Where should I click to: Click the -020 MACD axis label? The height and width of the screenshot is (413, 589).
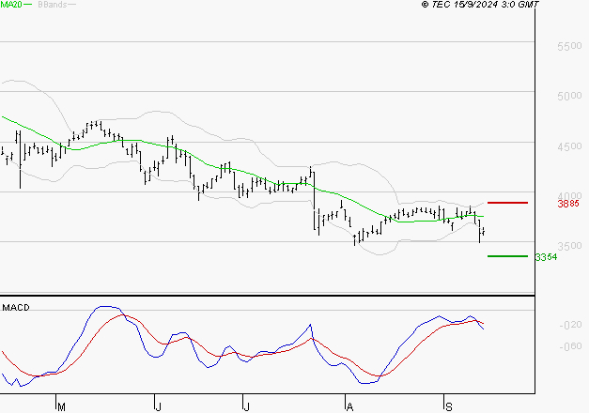tap(570, 325)
